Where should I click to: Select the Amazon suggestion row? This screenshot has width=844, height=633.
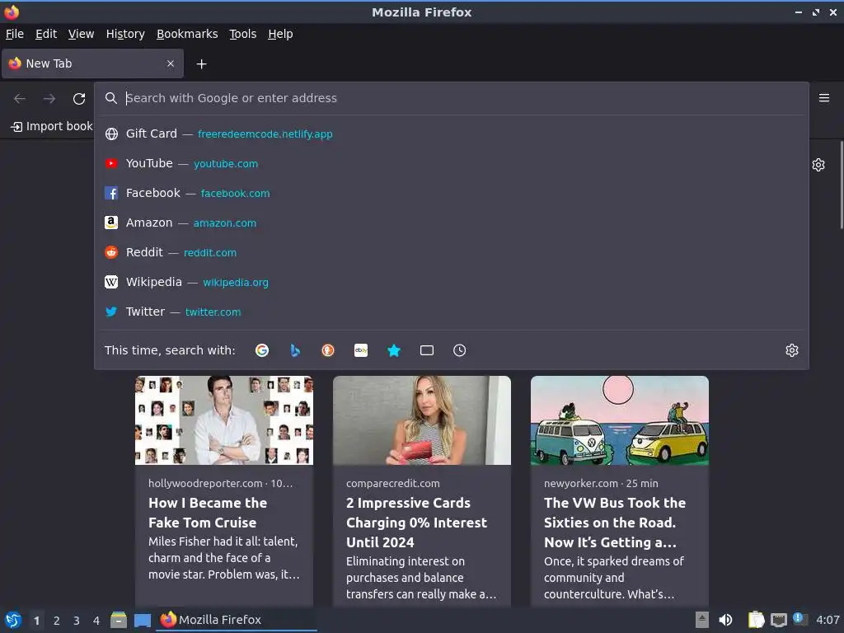click(451, 223)
